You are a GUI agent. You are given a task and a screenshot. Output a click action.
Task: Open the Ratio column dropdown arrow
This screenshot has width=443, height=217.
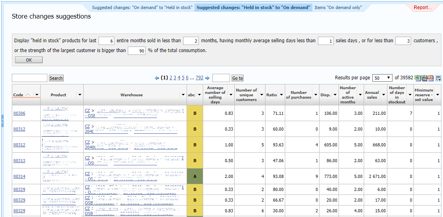[281, 95]
